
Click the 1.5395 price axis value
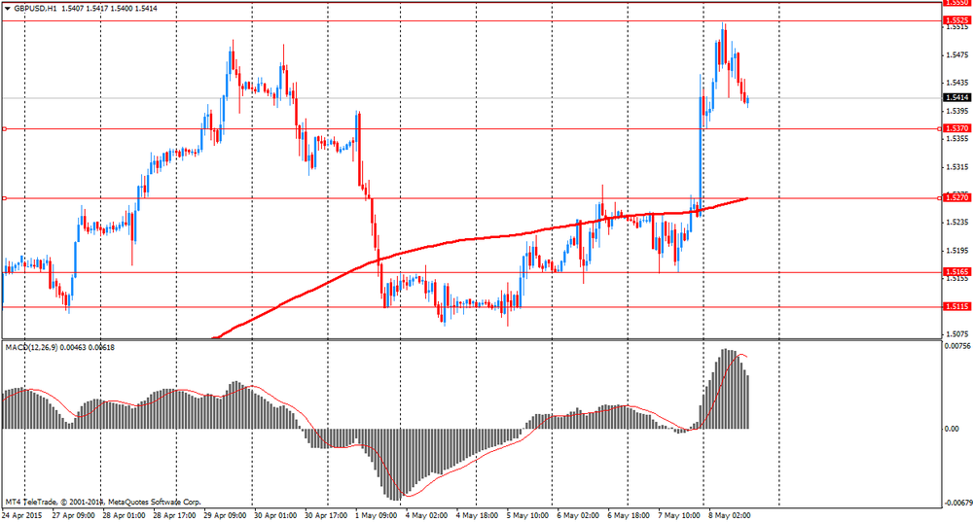pos(956,111)
